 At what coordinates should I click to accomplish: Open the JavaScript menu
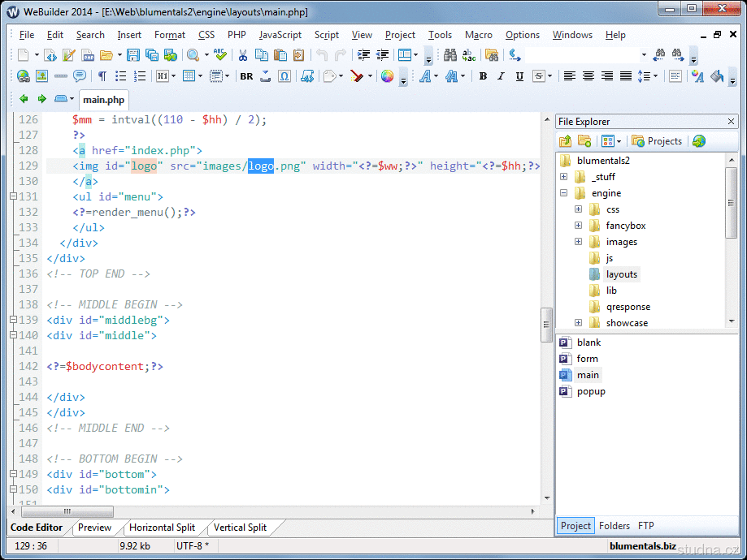[x=280, y=35]
